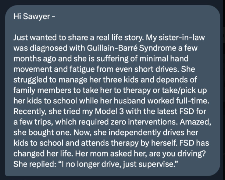This screenshot has width=225, height=180.
Task: Click the text 'Model 3' in the message
Action: (x=109, y=111)
